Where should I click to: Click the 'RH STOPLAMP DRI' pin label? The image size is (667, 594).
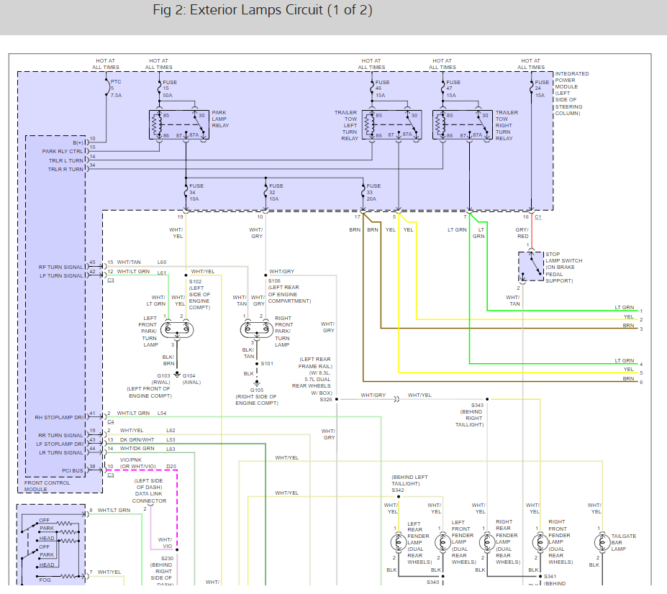[x=59, y=418]
